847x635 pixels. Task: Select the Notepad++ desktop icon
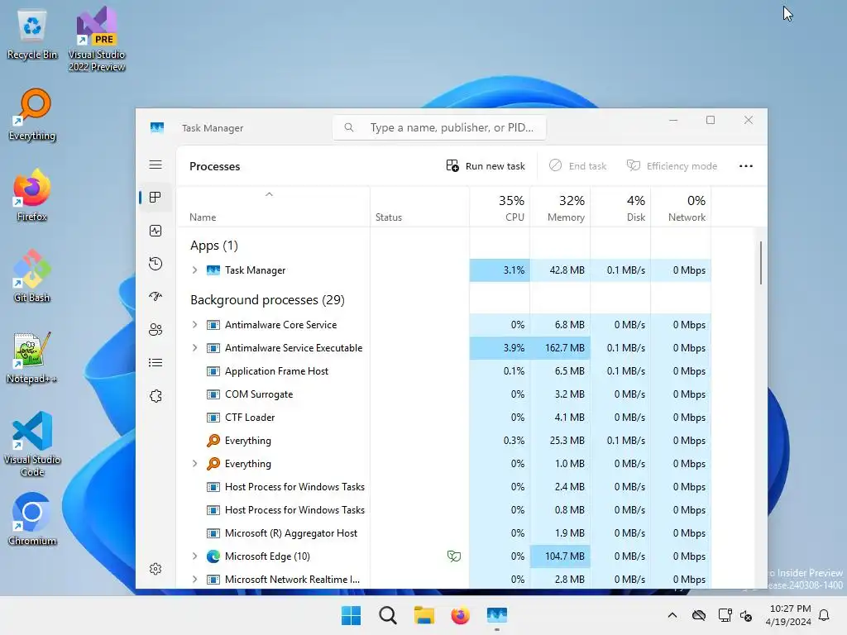point(32,357)
